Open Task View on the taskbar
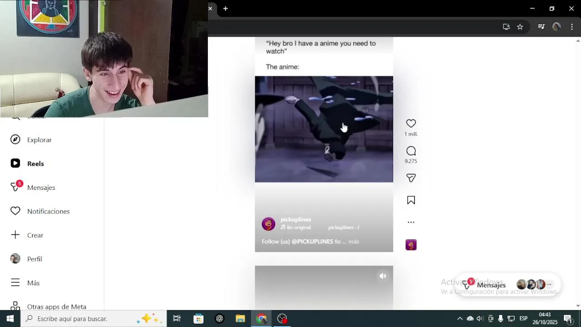Screen dimensions: 581x327 tap(177, 318)
